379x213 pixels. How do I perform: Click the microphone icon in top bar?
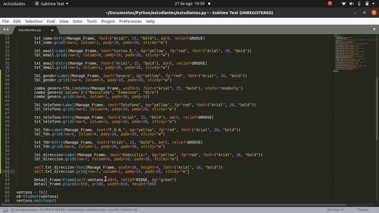359,4
